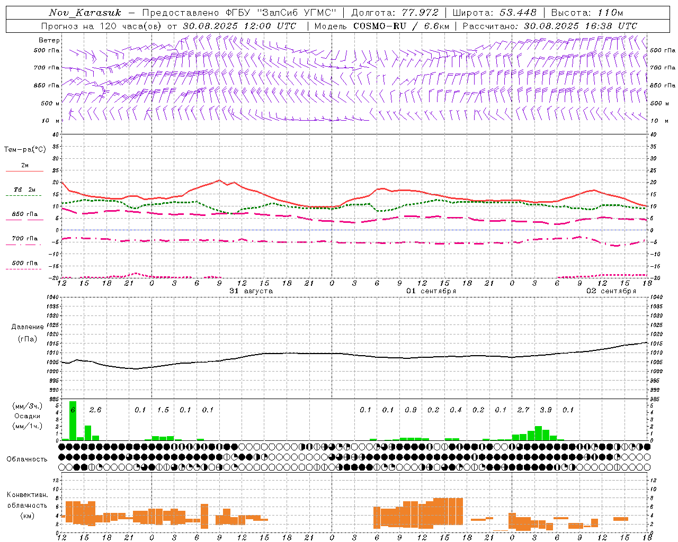
Task: Click the tallest green precipitation bar labeled 6
Action: [x=73, y=421]
